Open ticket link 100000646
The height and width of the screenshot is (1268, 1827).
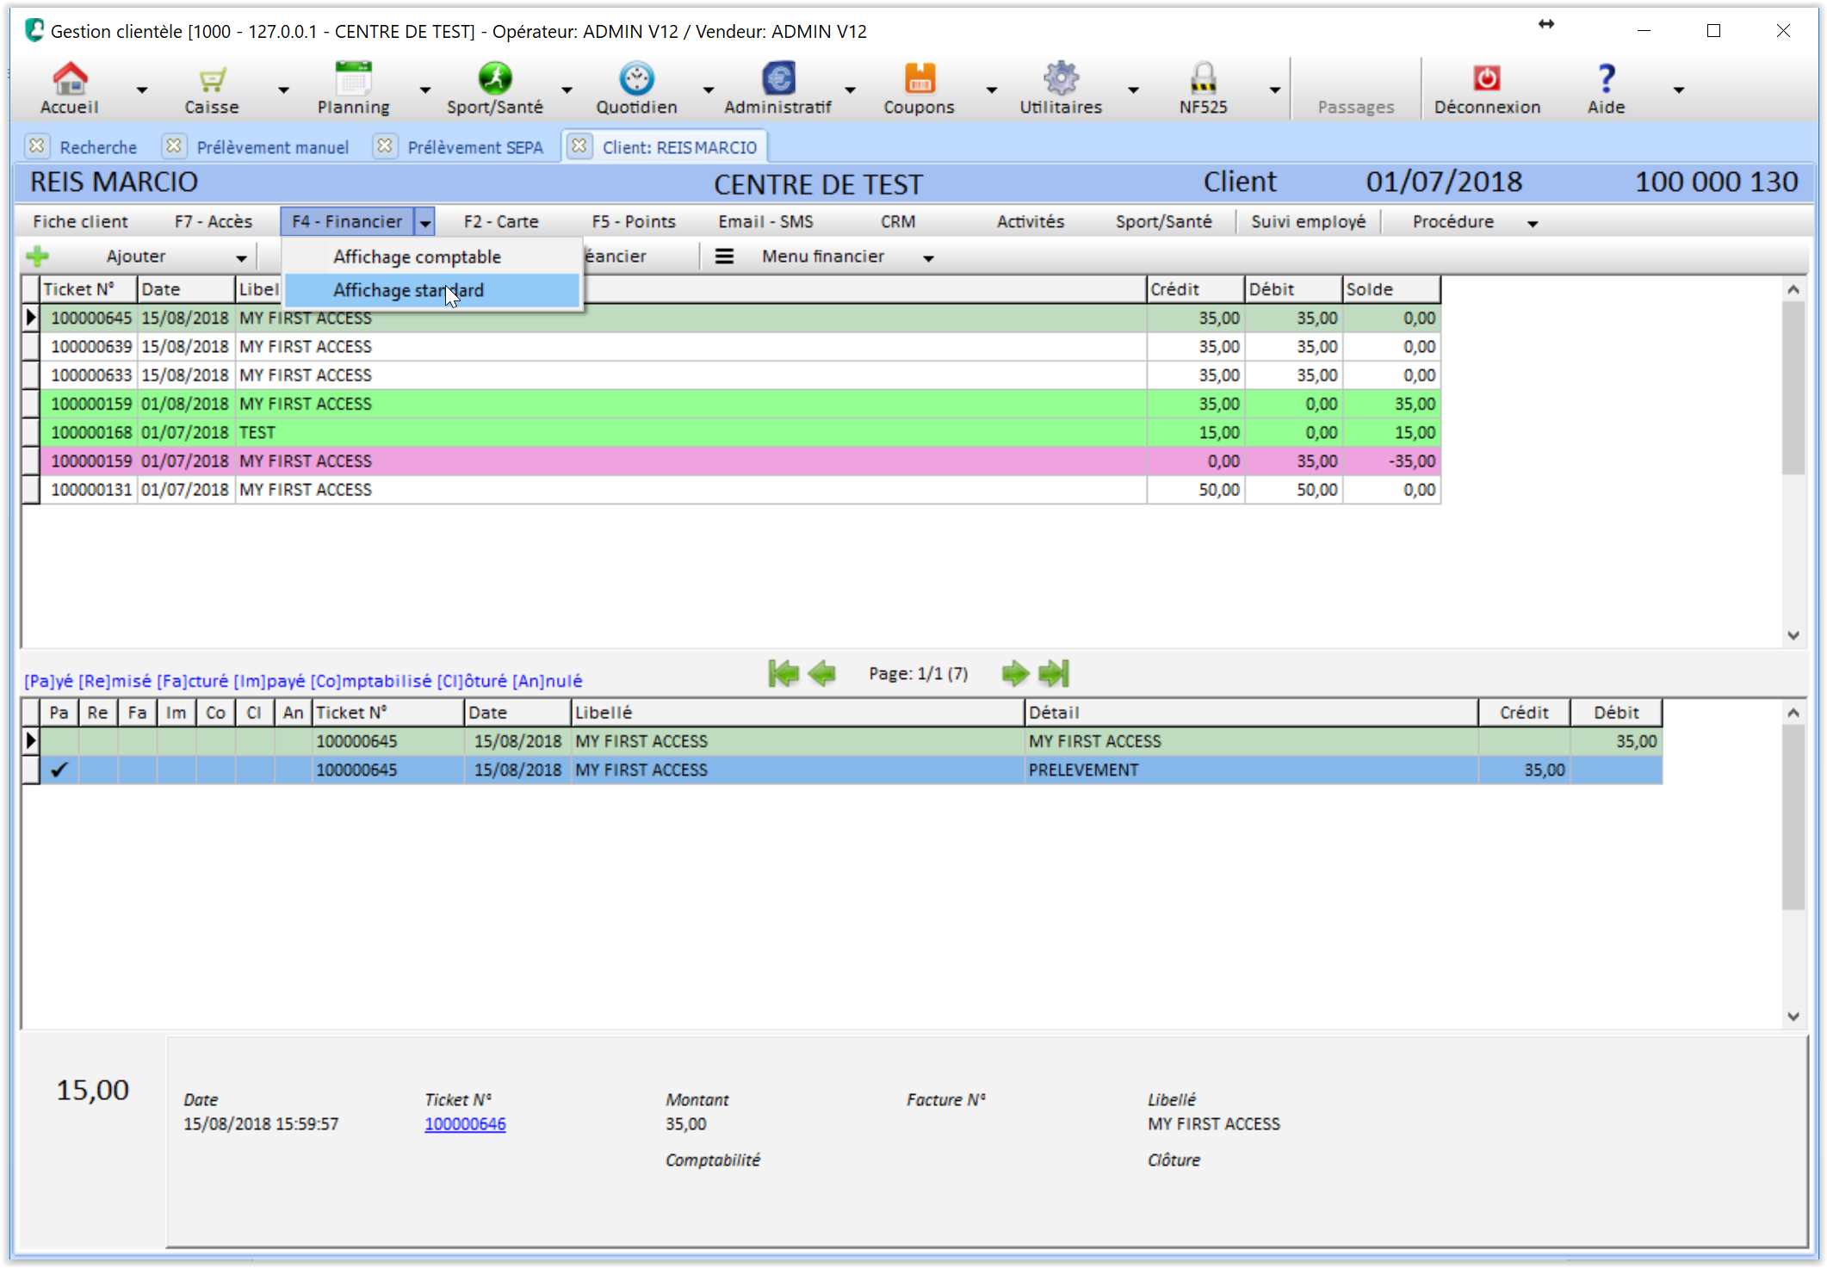pos(465,1123)
